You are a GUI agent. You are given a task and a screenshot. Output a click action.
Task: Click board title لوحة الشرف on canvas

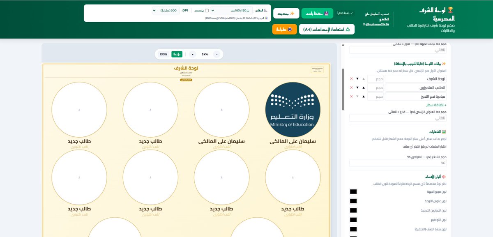pos(187,68)
